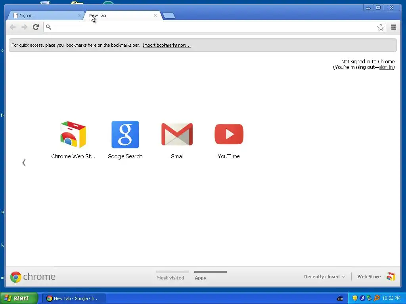406x304 pixels.
Task: Open the on-screen keyboard taskbar icon
Action: 340,298
